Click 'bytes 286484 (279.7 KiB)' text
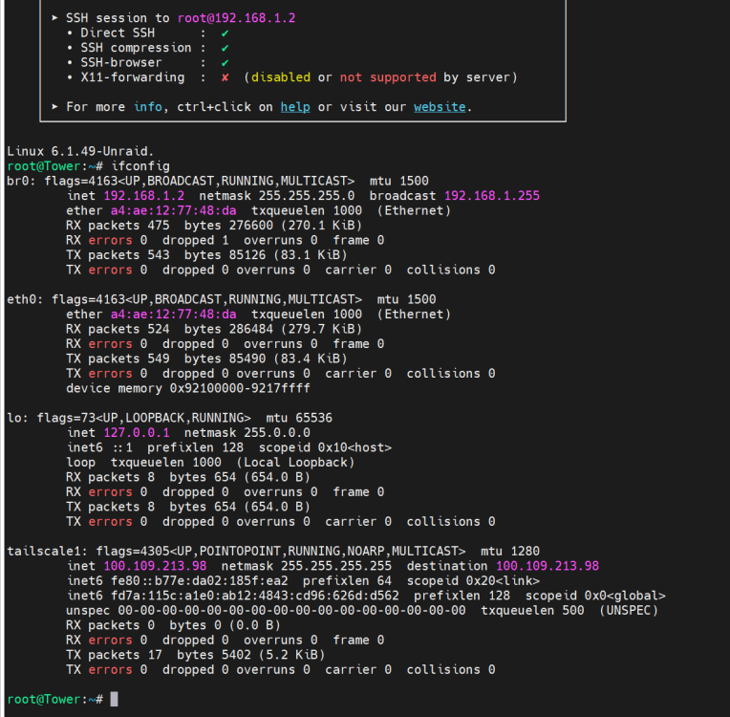 (273, 330)
